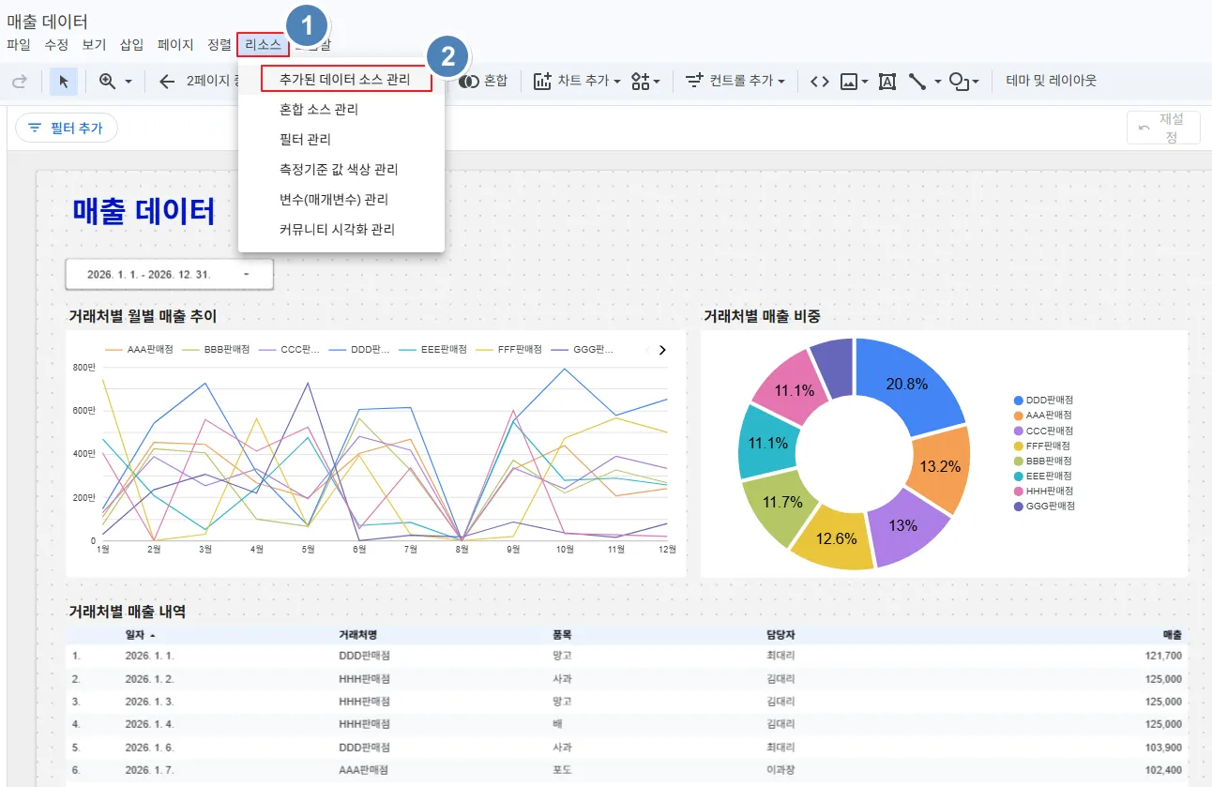Choose 측정기준 값 색상 관리
The height and width of the screenshot is (787, 1212).
pyautogui.click(x=339, y=170)
